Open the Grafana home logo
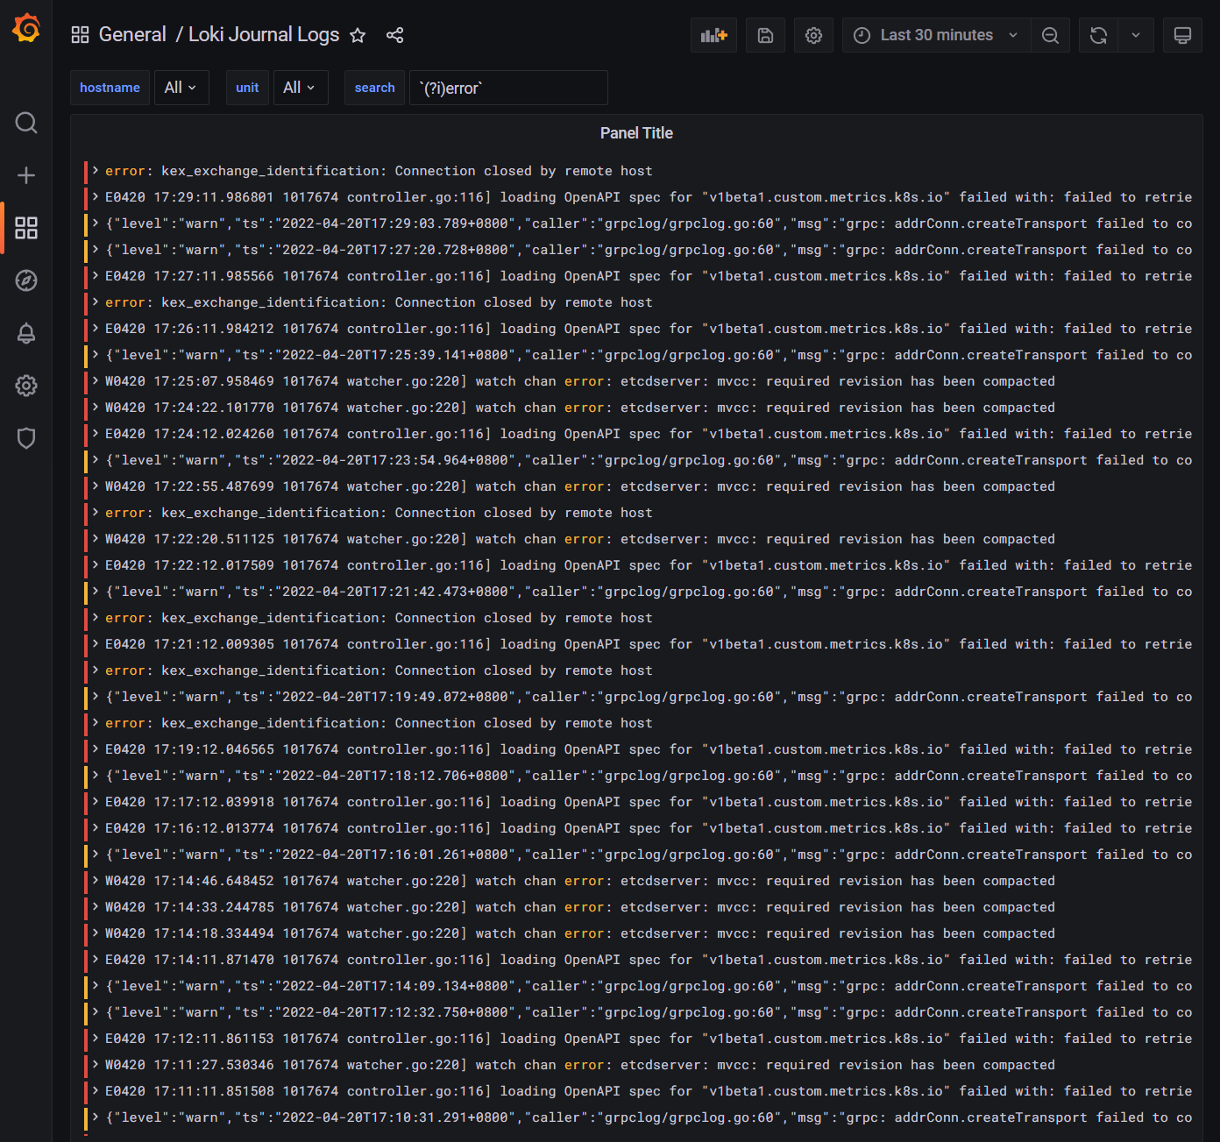This screenshot has height=1142, width=1220. 26,29
